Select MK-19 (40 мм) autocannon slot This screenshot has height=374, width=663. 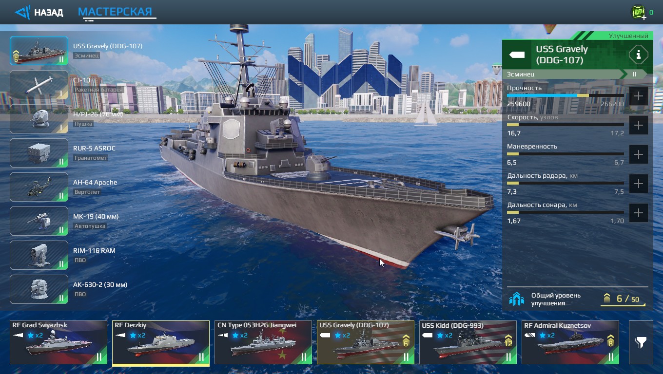(x=39, y=221)
